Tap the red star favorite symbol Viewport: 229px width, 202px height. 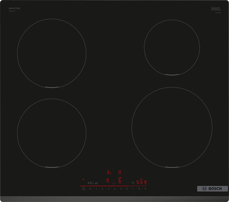coord(114,183)
